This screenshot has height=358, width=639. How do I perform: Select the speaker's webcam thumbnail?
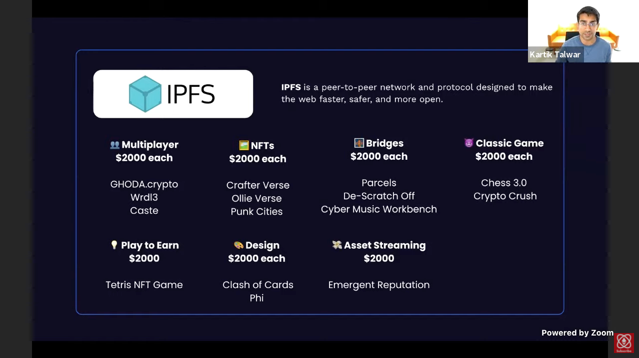click(583, 31)
